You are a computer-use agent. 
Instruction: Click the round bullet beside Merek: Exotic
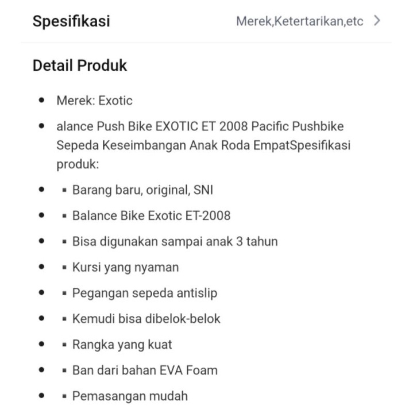41,101
